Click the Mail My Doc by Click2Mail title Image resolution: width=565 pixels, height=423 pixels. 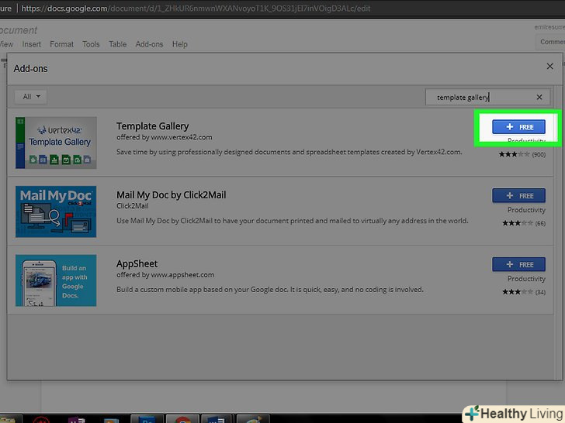171,195
